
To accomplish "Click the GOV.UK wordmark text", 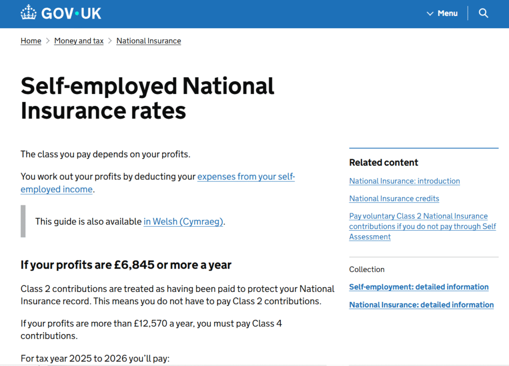I will coord(71,13).
